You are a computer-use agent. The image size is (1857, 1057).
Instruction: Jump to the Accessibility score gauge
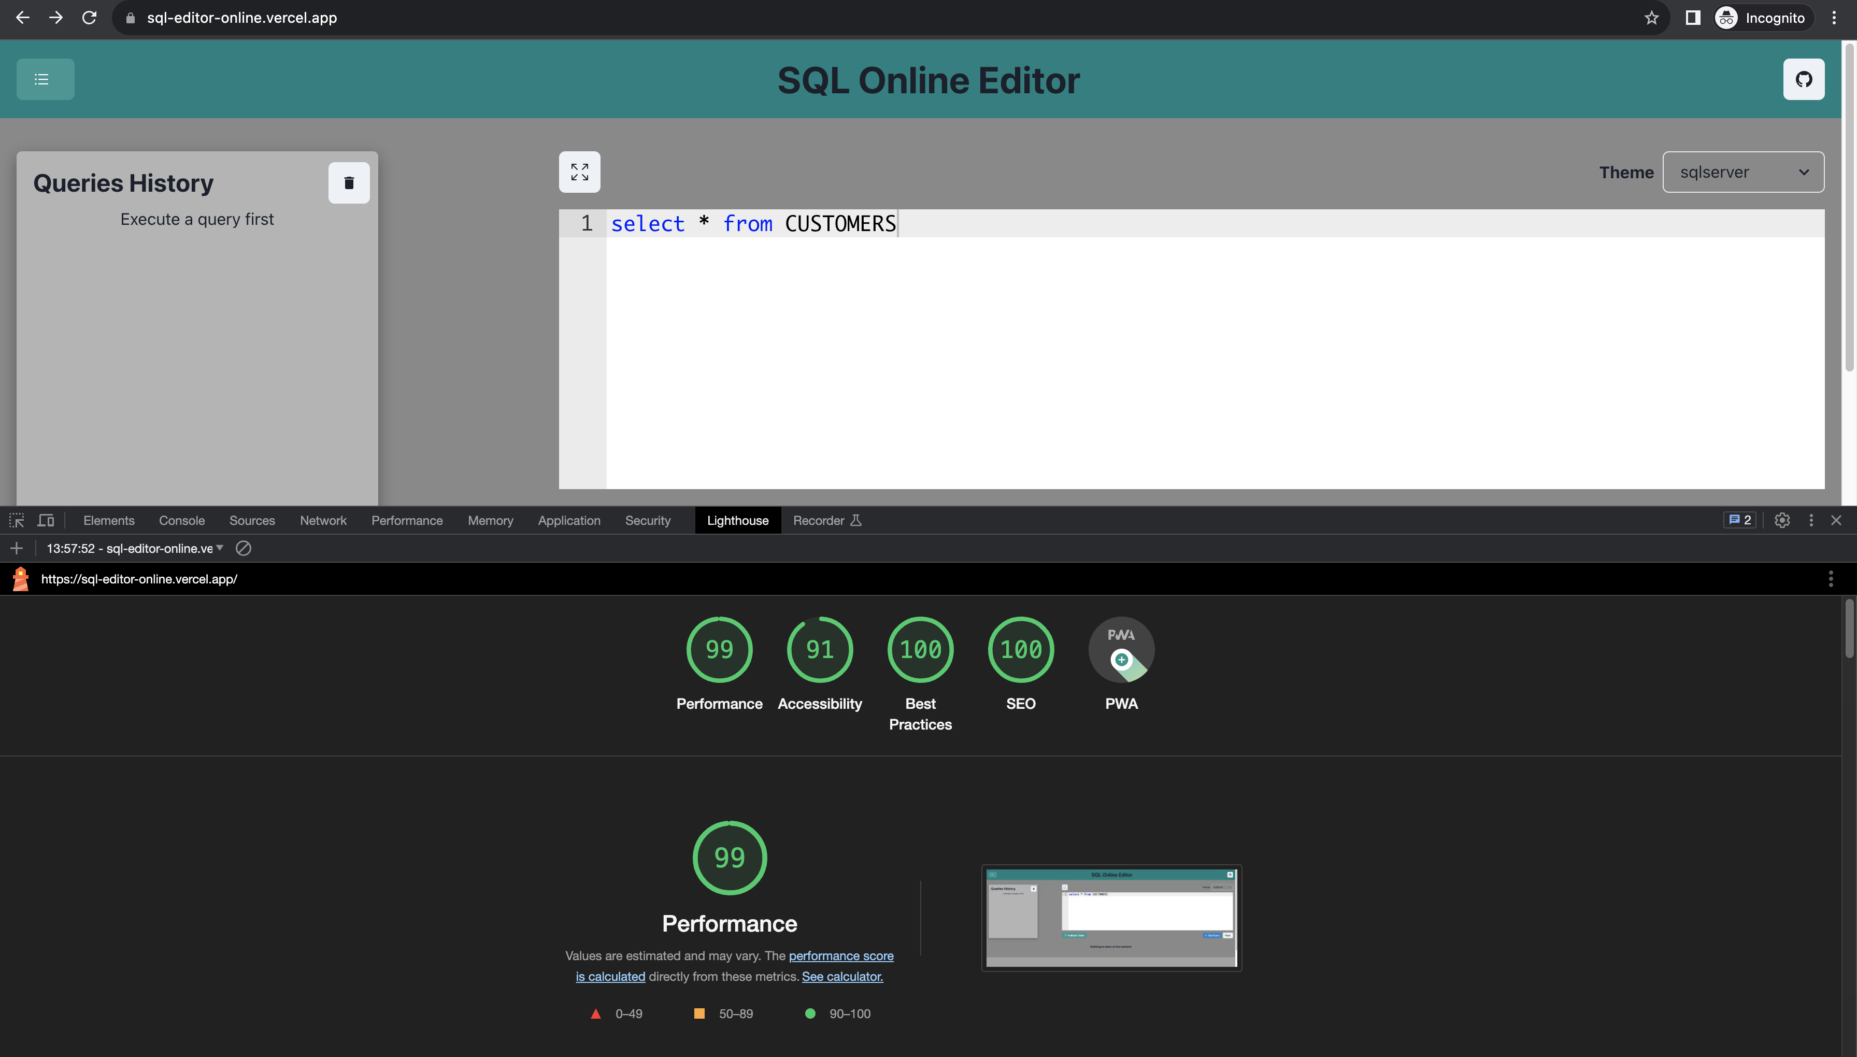point(820,650)
